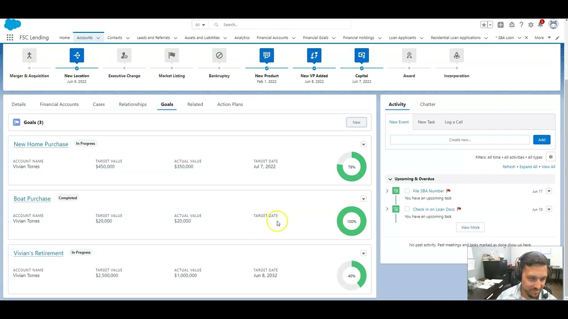This screenshot has height=319, width=568.
Task: Open the More navigation menu
Action: pyautogui.click(x=542, y=38)
